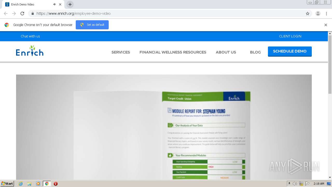
Task: Click the volume tray icon
Action: tap(295, 184)
